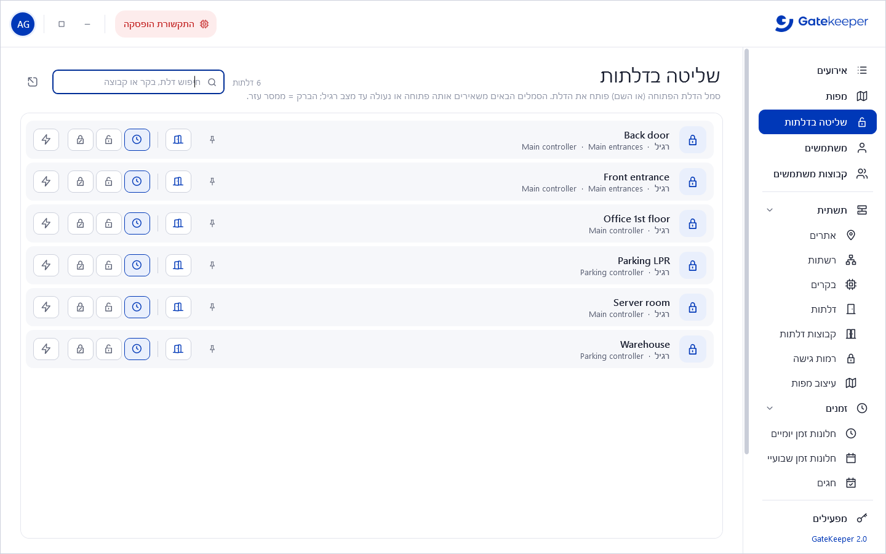886x554 pixels.
Task: Focus the door search input field
Action: pyautogui.click(x=138, y=82)
